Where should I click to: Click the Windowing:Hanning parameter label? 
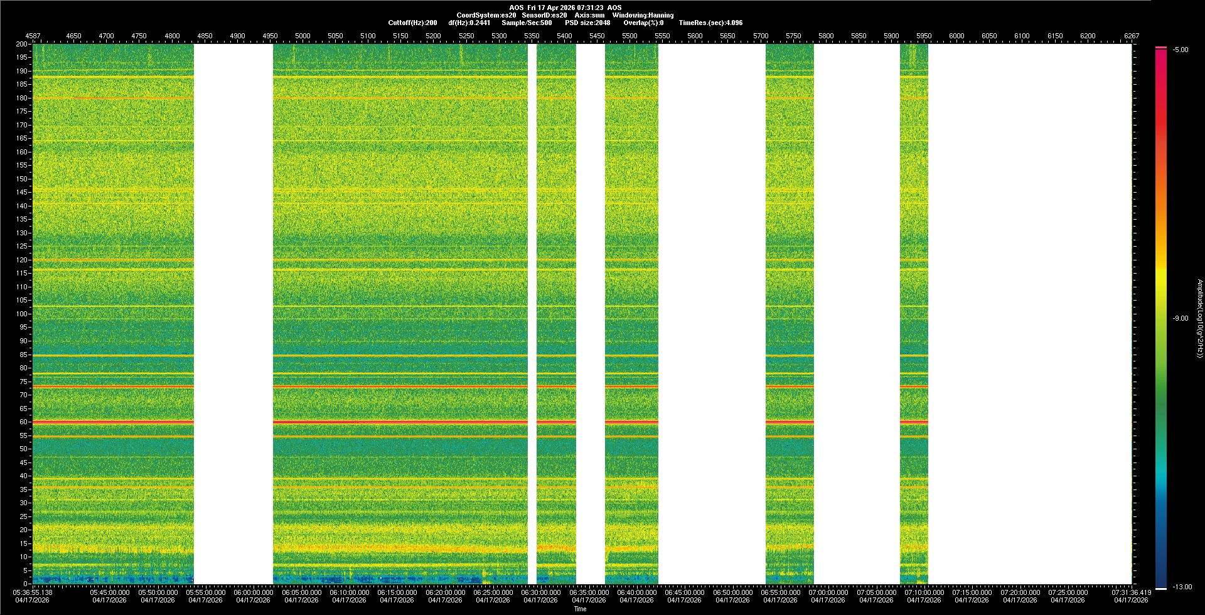pos(643,15)
